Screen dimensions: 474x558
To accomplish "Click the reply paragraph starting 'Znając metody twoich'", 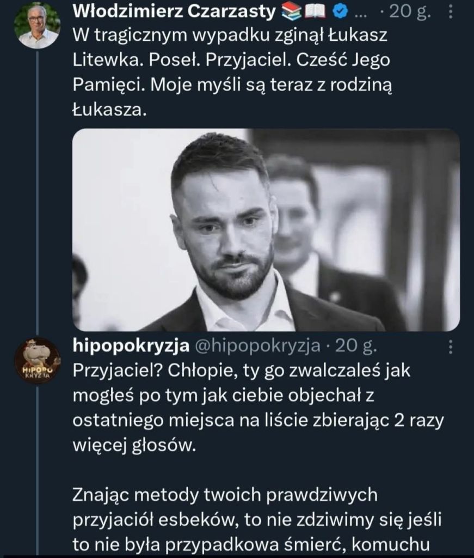I will (x=256, y=520).
